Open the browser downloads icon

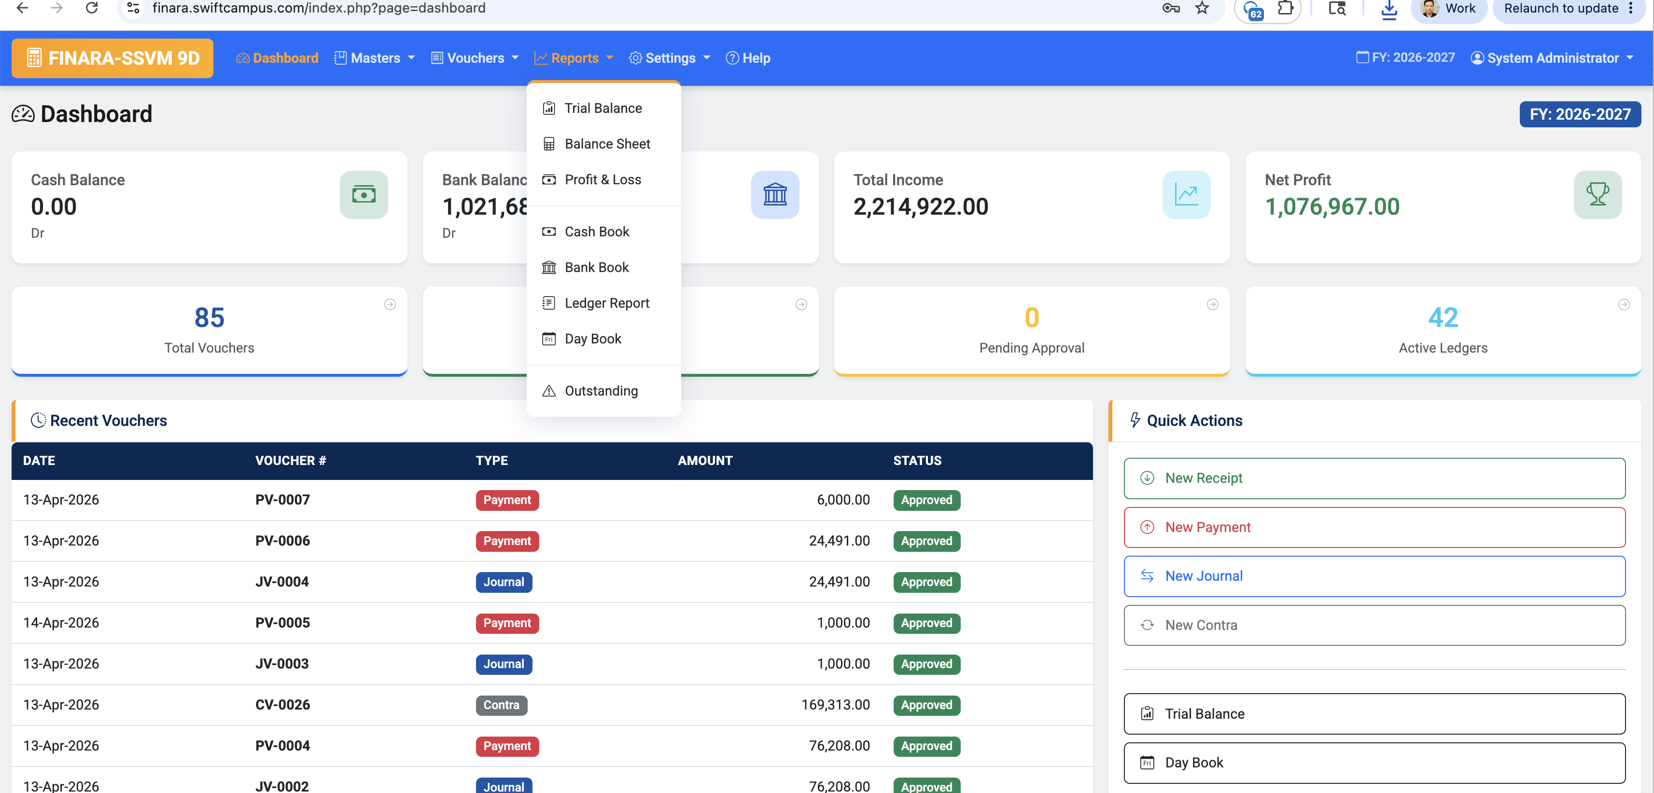pos(1389,9)
